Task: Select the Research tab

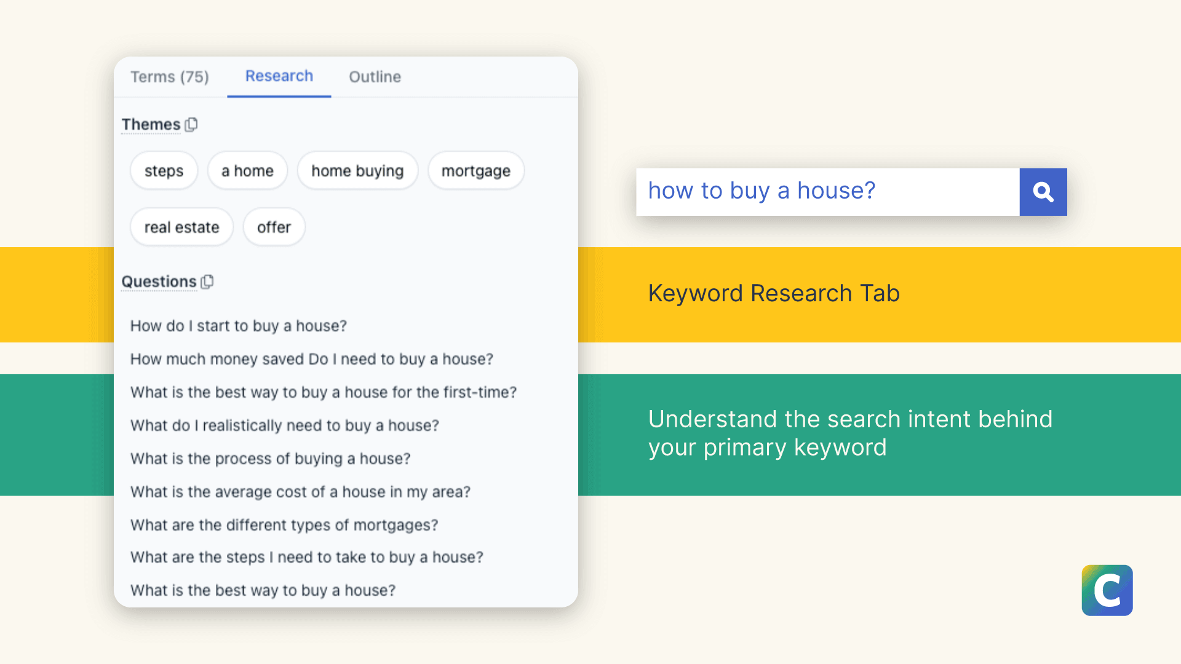Action: 279,76
